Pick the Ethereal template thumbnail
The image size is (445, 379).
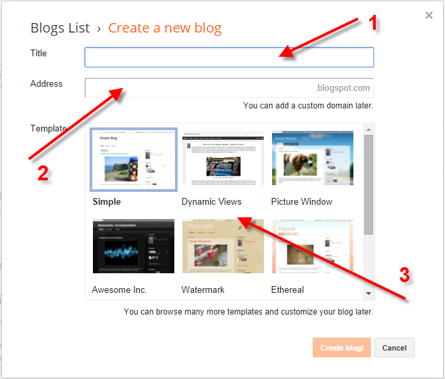[x=313, y=246]
